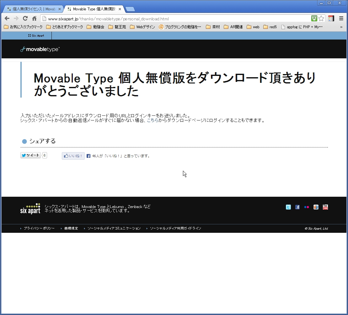This screenshot has height=315, width=348.
Task: Bookmark this page with the star icon
Action: pos(321,19)
